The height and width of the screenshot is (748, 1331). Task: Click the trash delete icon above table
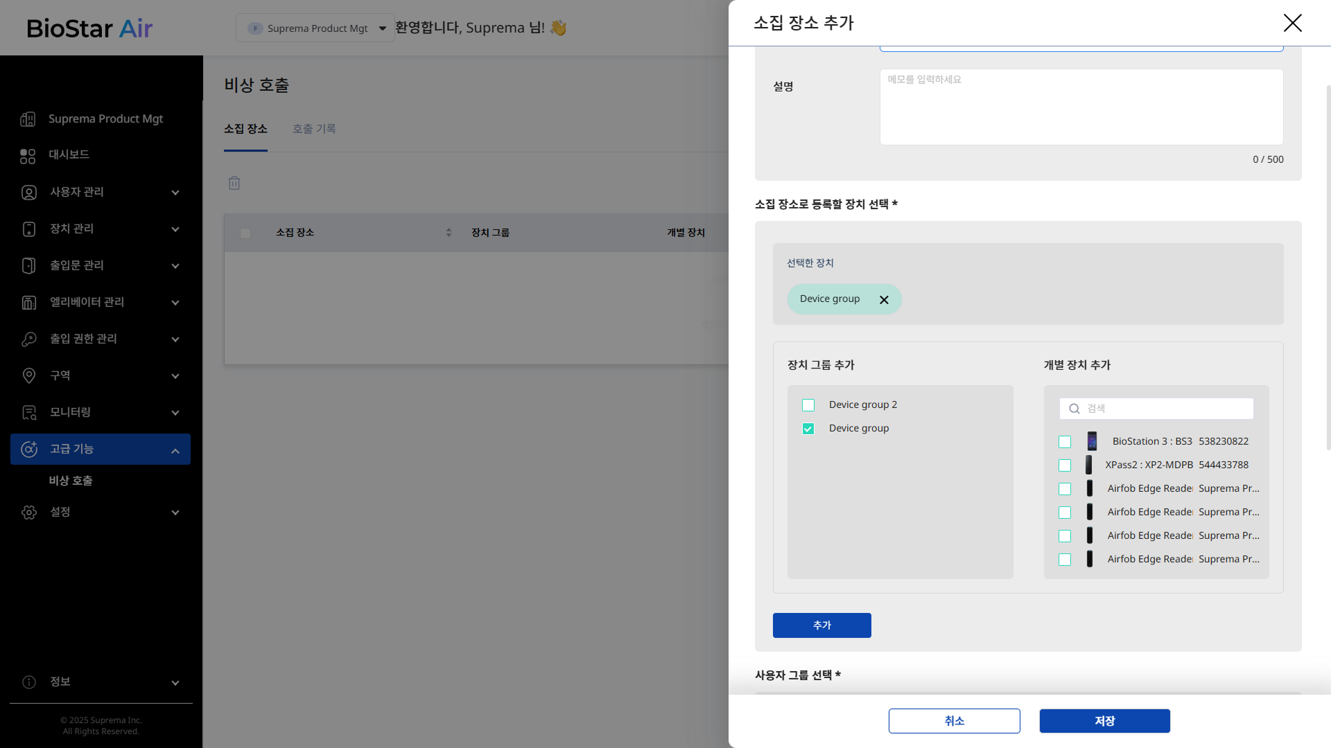pyautogui.click(x=234, y=184)
